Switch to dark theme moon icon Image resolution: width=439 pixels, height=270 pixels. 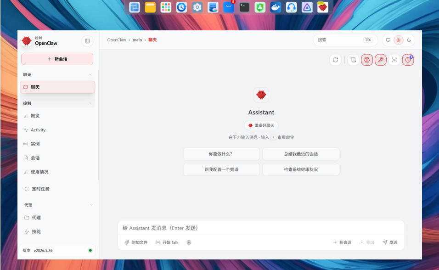(x=409, y=40)
